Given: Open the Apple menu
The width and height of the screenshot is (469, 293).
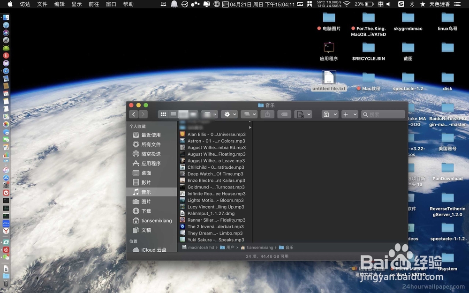Looking at the screenshot, I should [x=10, y=4].
